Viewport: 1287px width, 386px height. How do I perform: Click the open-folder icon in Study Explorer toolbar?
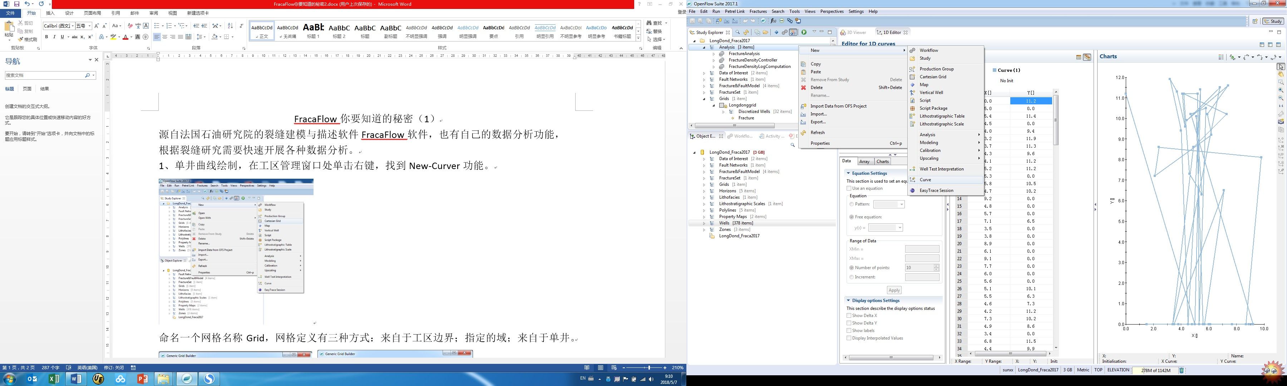point(765,33)
